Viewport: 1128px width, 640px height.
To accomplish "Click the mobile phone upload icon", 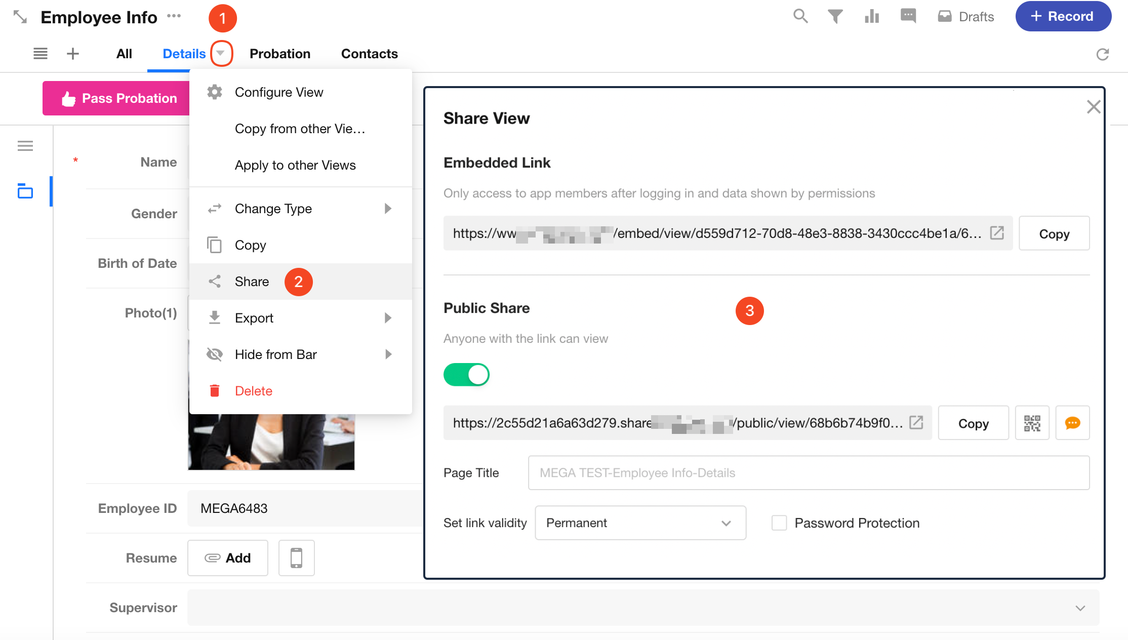I will [296, 557].
